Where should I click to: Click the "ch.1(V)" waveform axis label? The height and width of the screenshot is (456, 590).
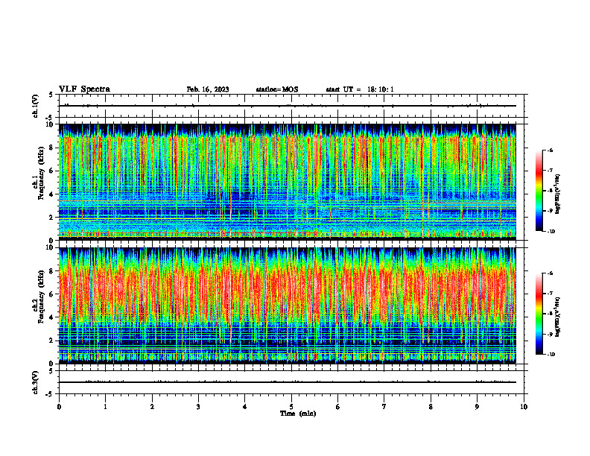(36, 106)
